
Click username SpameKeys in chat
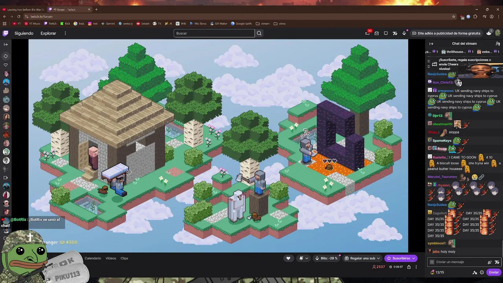click(x=442, y=140)
